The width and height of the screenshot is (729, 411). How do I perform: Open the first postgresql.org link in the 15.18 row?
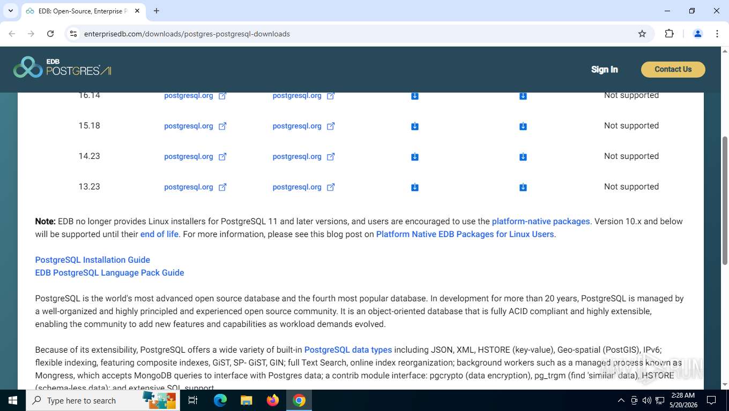[x=195, y=126]
